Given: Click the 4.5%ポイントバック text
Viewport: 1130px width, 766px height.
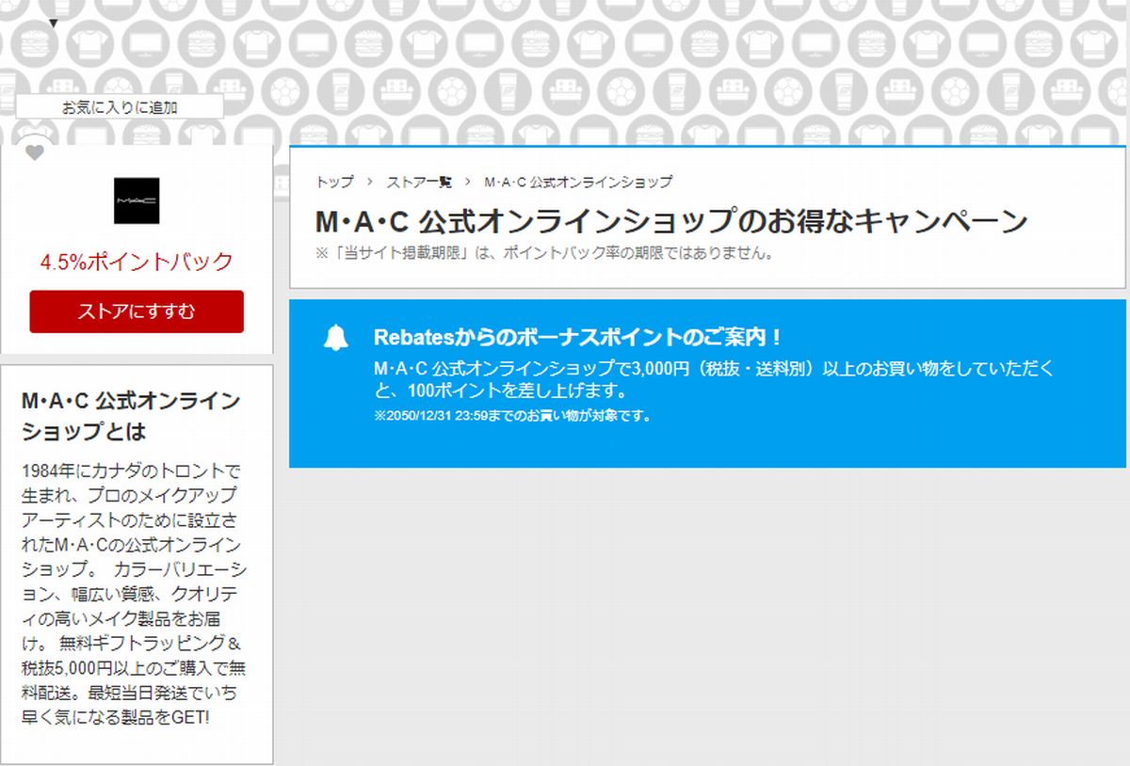Looking at the screenshot, I should click(x=137, y=262).
